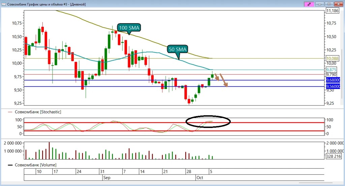
Task: Select the Совкомбанк [Volume] legend label
Action: pos(35,165)
